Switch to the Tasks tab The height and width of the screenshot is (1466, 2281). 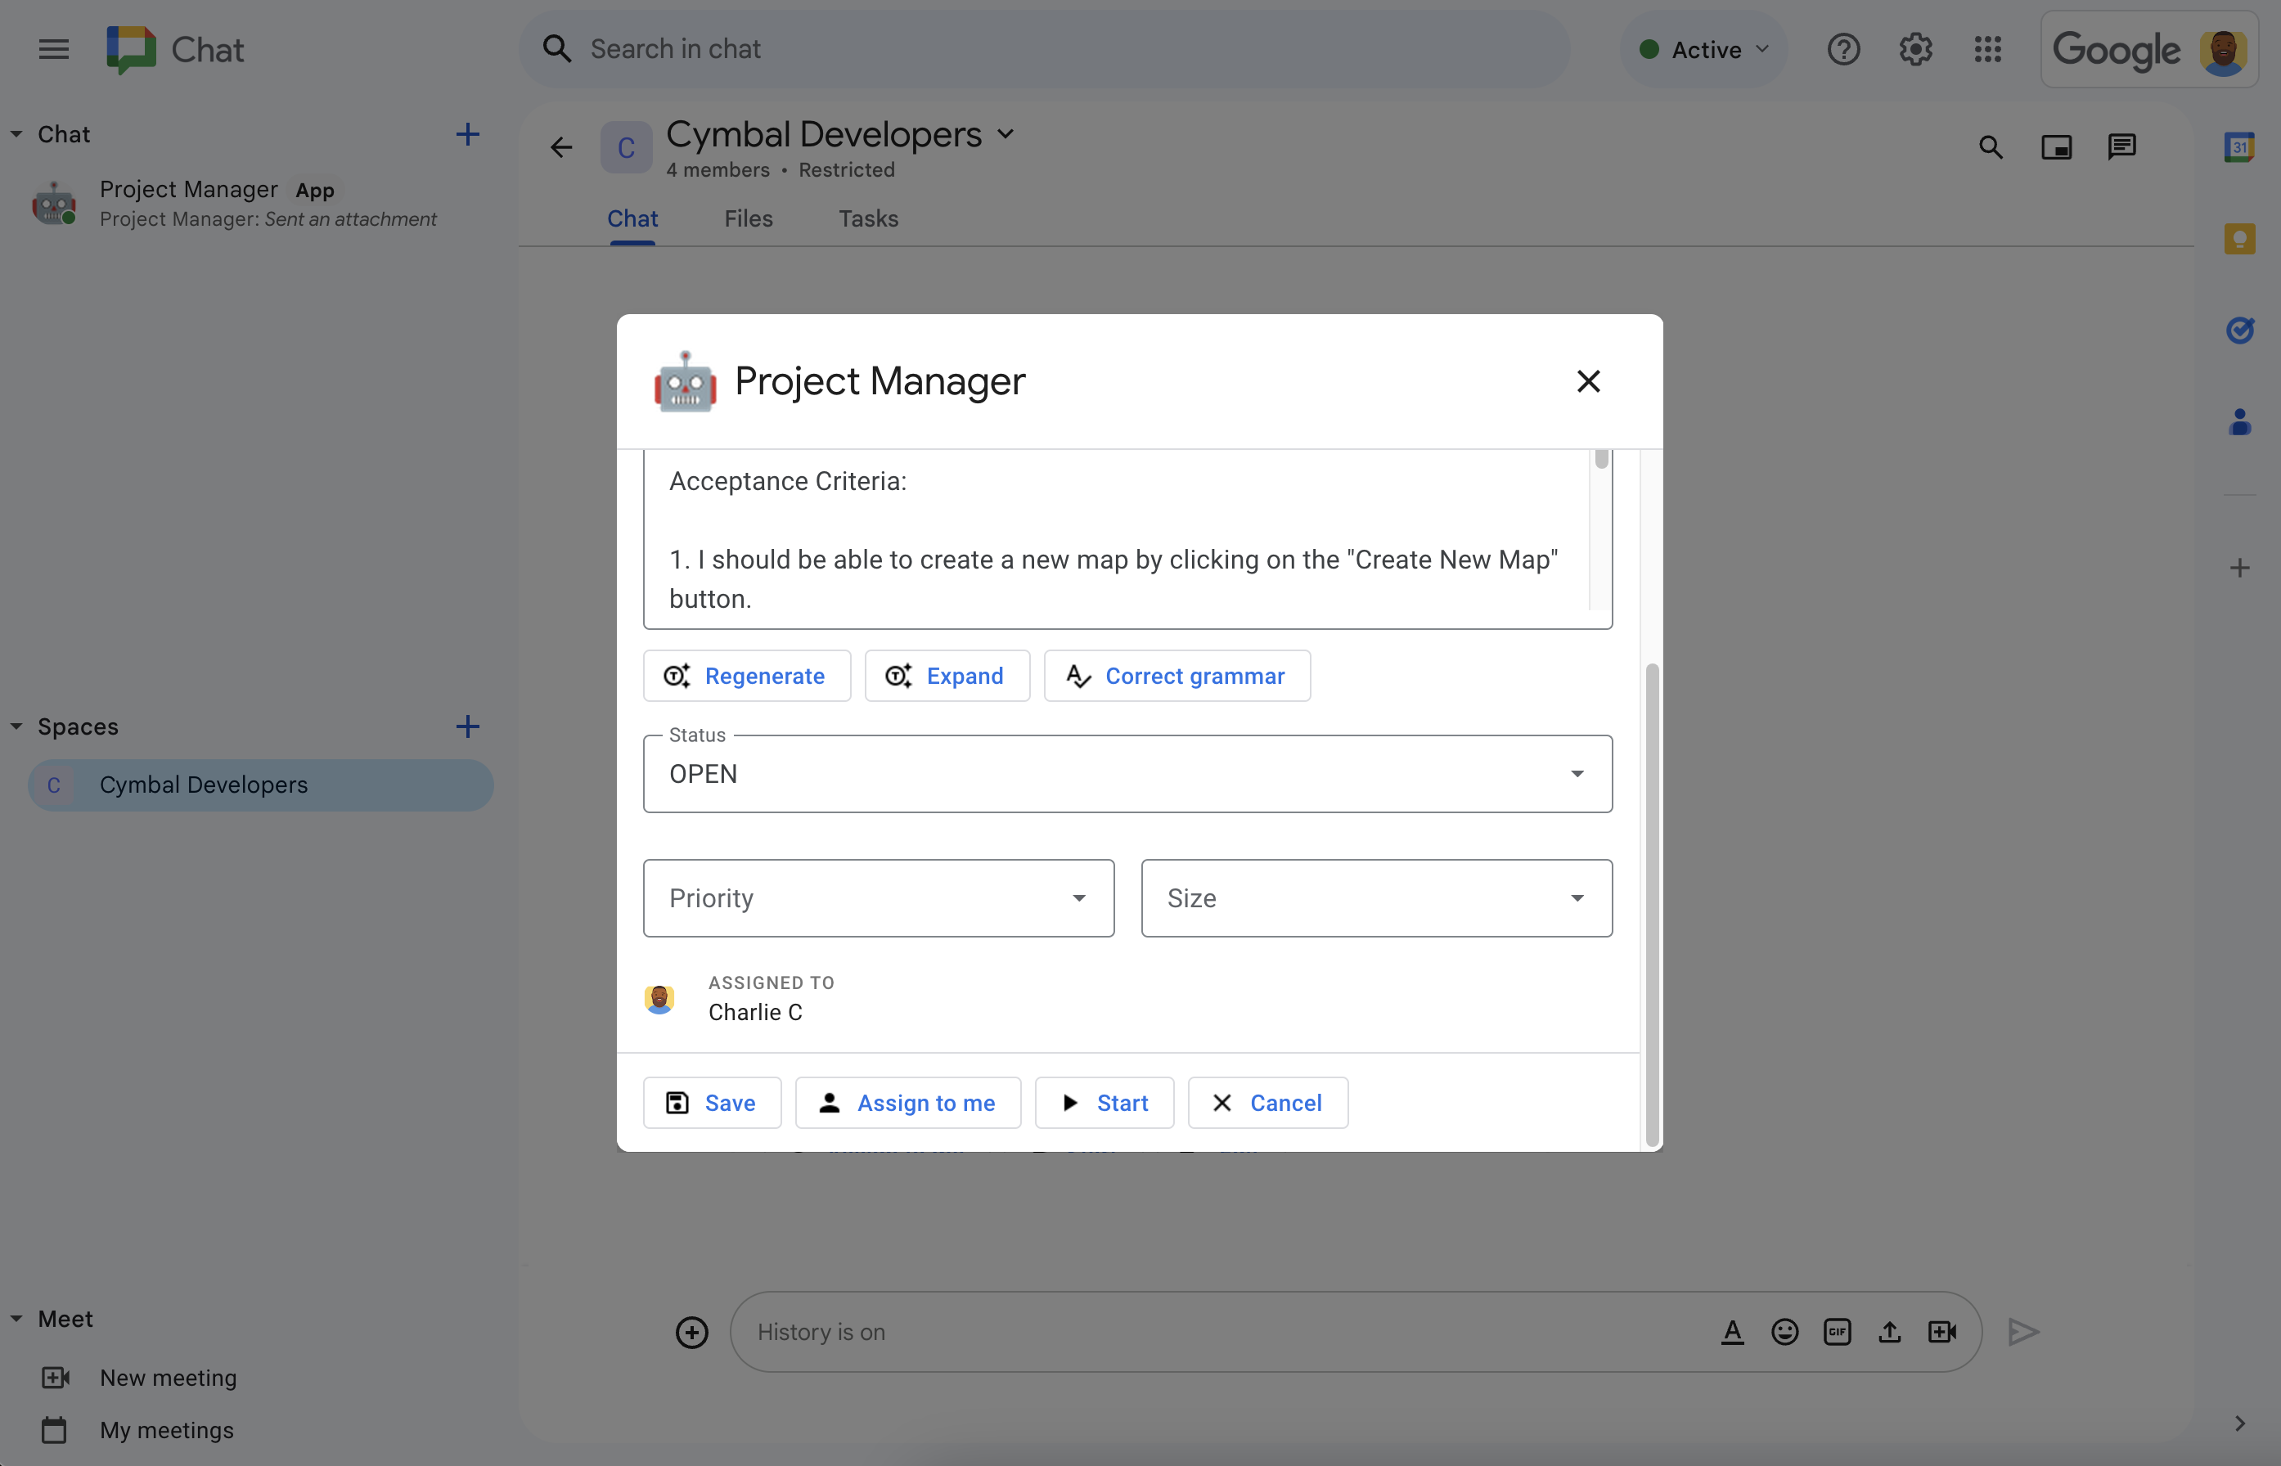click(868, 218)
